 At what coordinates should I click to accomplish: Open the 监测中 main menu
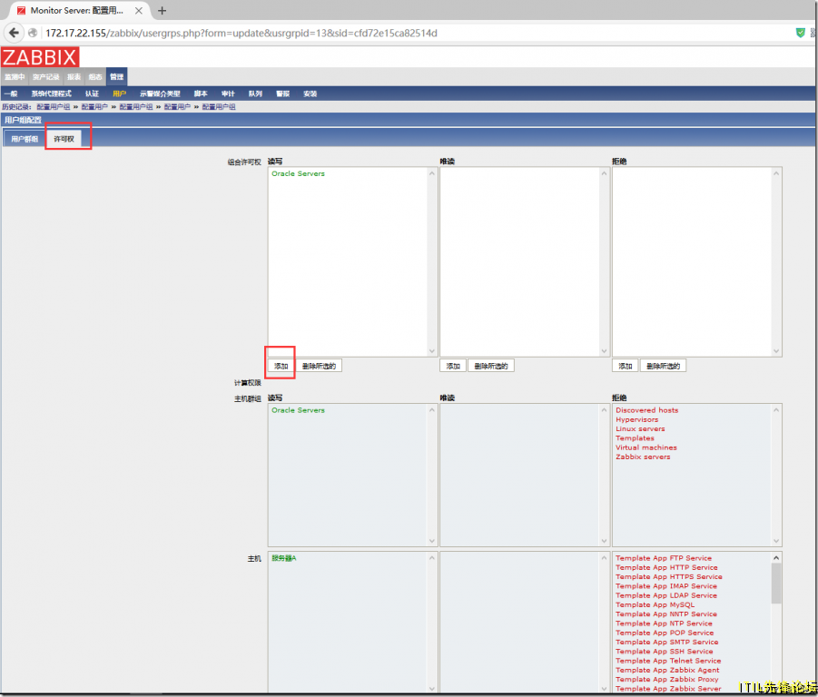click(15, 76)
